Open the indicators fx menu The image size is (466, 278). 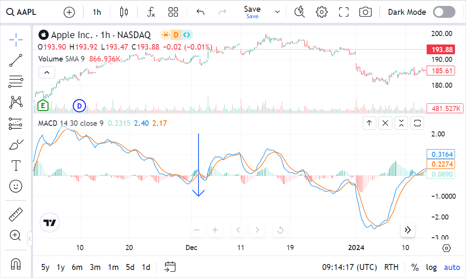click(x=151, y=12)
